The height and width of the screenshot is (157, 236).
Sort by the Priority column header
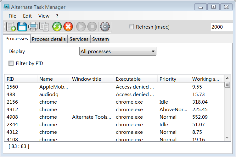(173, 79)
